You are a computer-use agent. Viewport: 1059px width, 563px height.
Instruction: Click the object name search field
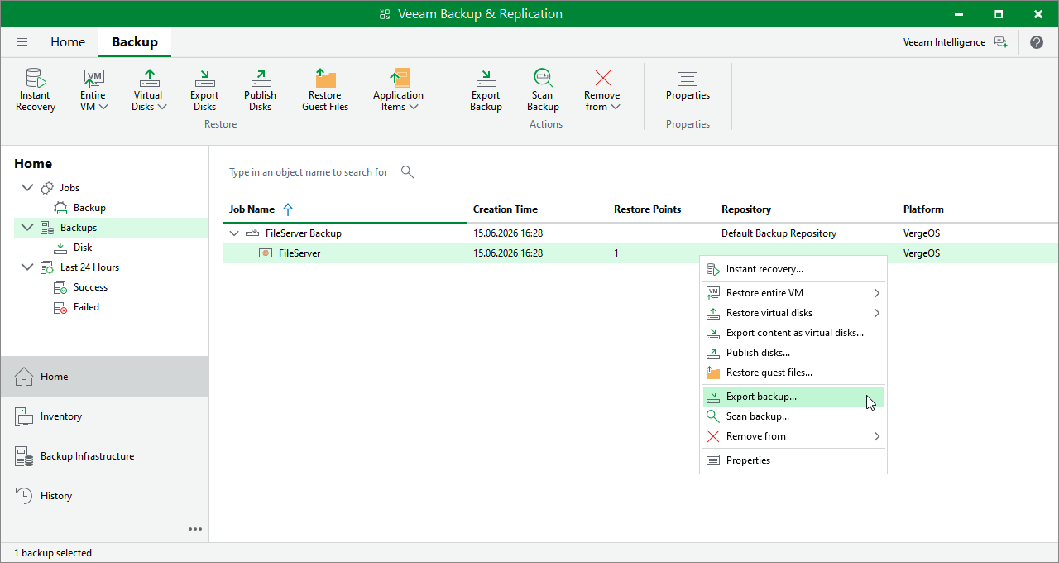pos(311,172)
